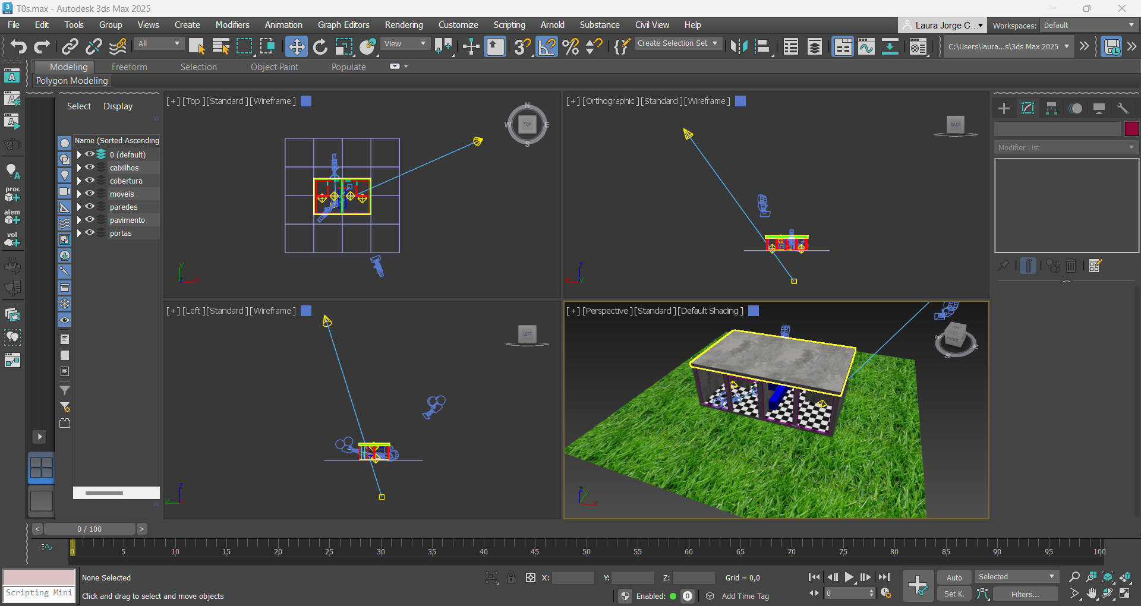The height and width of the screenshot is (606, 1141).
Task: Click the Top viewport blue color square
Action: click(x=306, y=101)
